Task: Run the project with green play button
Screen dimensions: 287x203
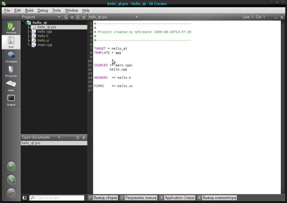Action: 11,166
